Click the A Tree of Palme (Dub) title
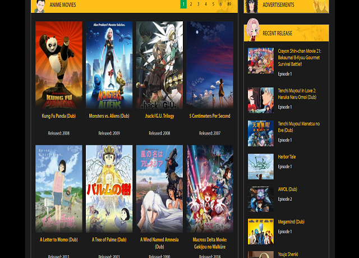The width and height of the screenshot is (359, 258). [x=109, y=239]
